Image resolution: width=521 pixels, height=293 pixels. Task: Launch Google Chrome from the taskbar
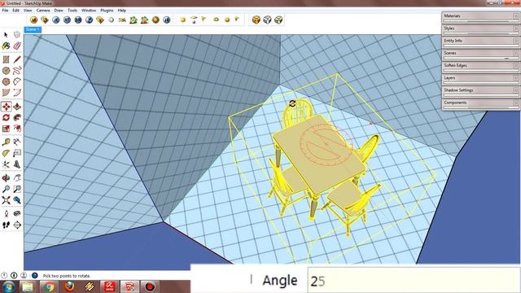(49, 286)
